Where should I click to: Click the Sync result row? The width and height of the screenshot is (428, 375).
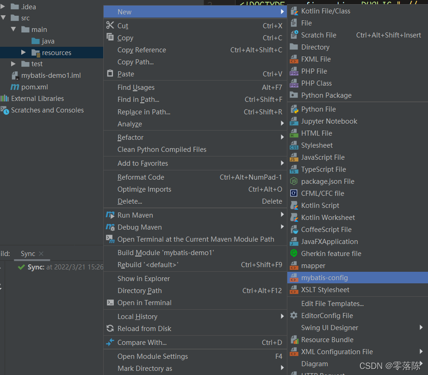pos(60,267)
